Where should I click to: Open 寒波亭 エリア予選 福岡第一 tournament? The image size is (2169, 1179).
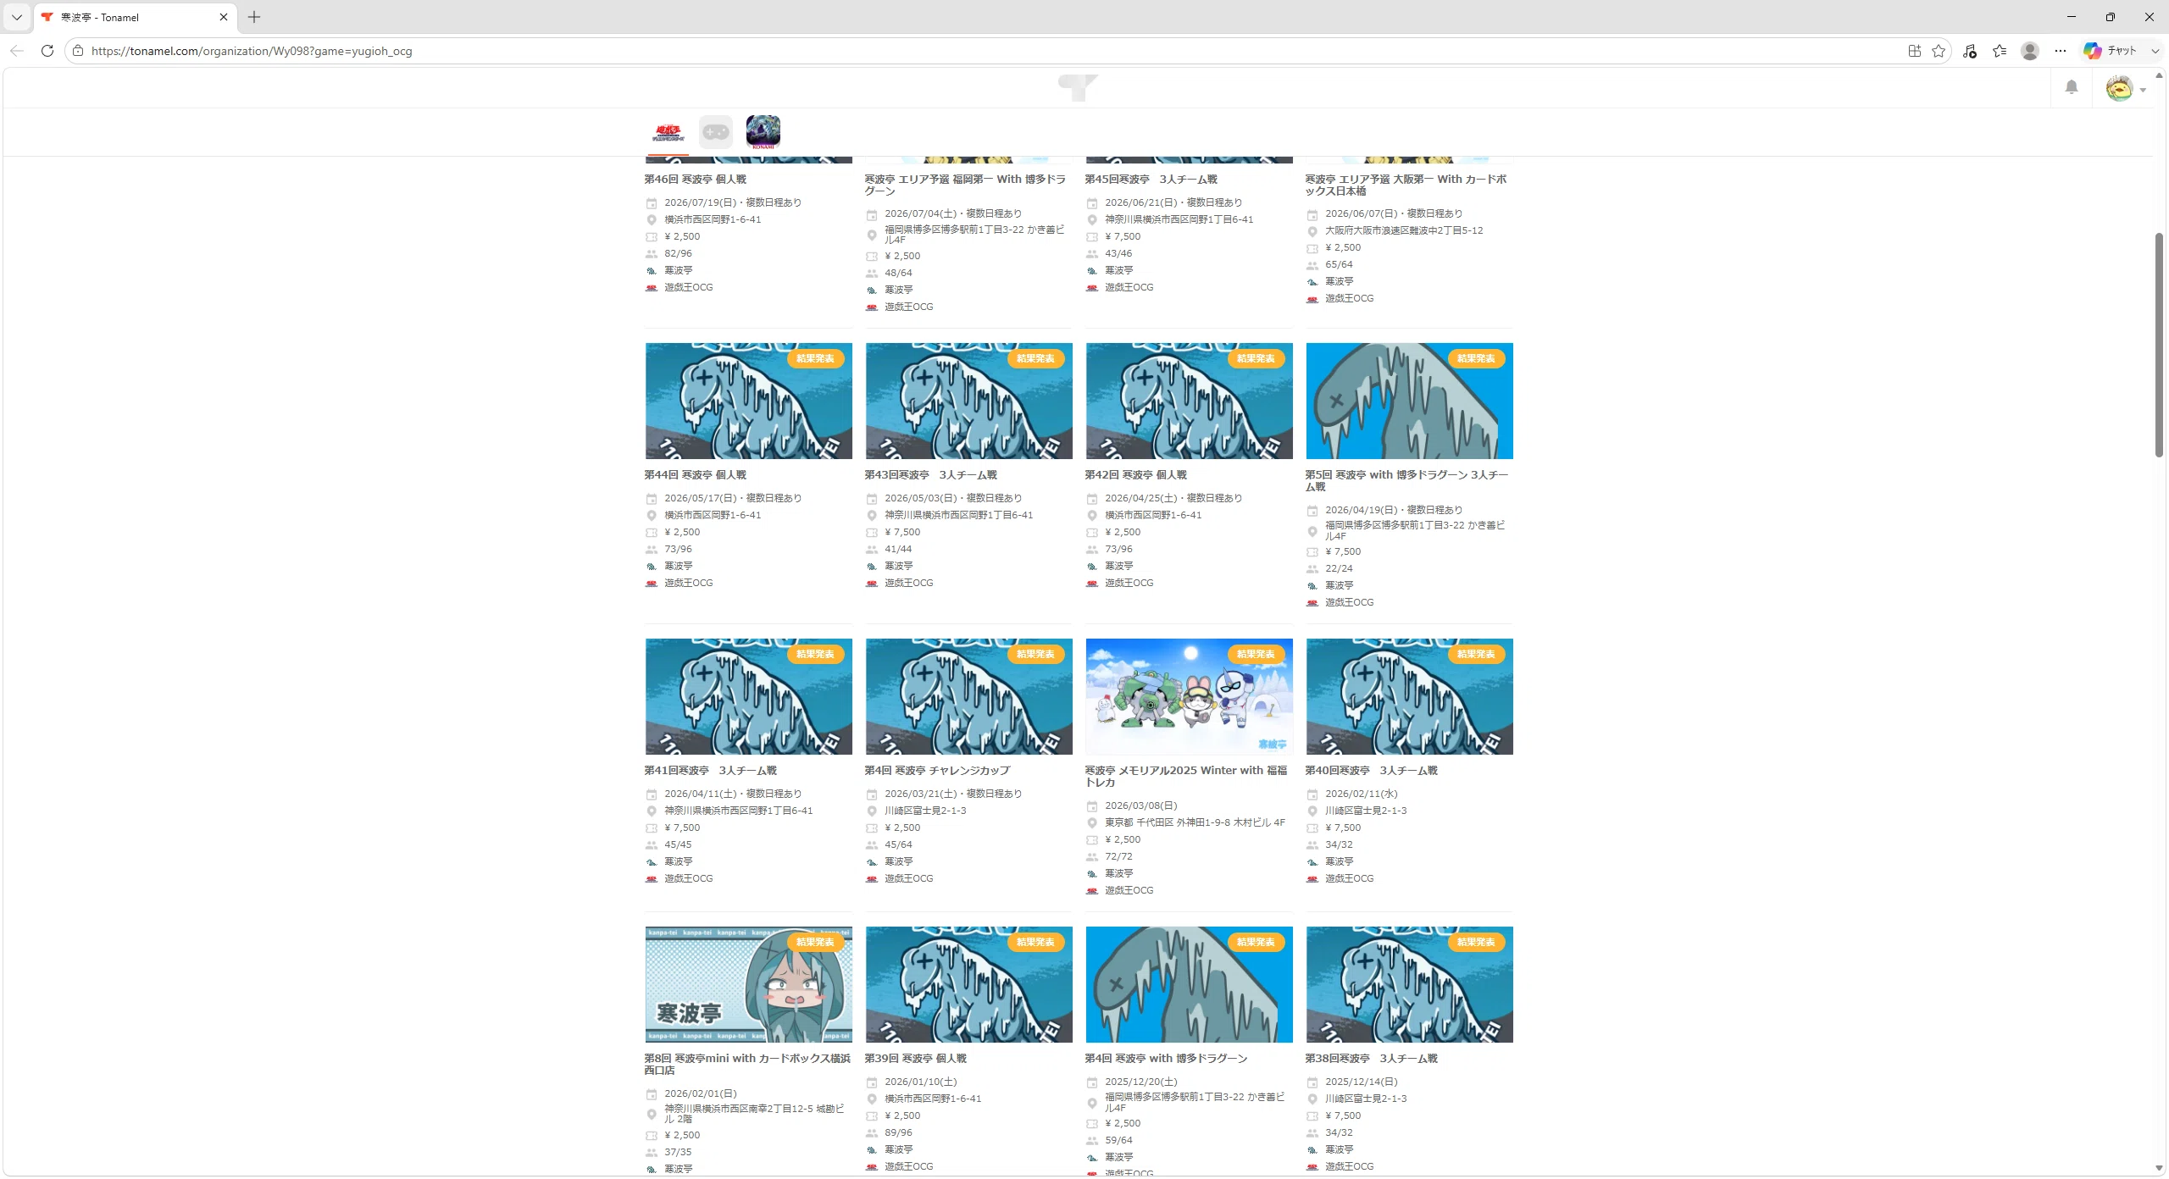(965, 185)
